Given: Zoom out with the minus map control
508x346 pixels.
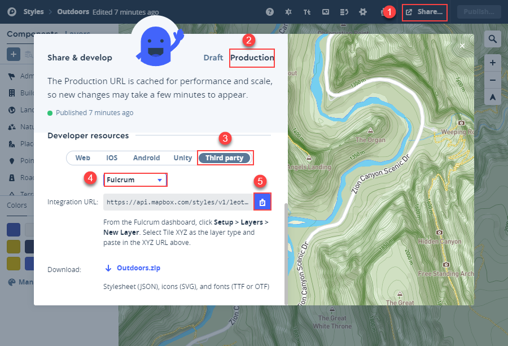Looking at the screenshot, I should [492, 80].
